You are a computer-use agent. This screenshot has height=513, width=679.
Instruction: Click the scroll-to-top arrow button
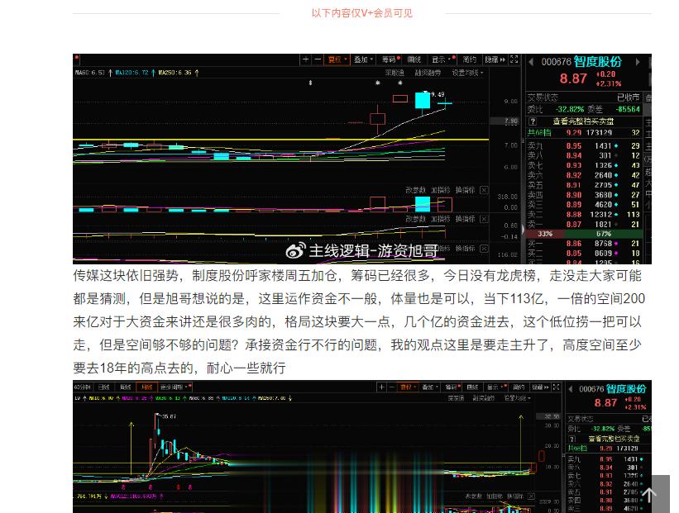tap(651, 494)
